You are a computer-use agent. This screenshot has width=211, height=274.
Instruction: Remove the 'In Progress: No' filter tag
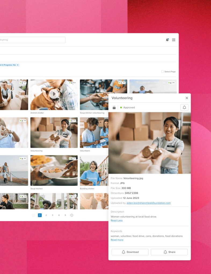pyautogui.click(x=18, y=65)
